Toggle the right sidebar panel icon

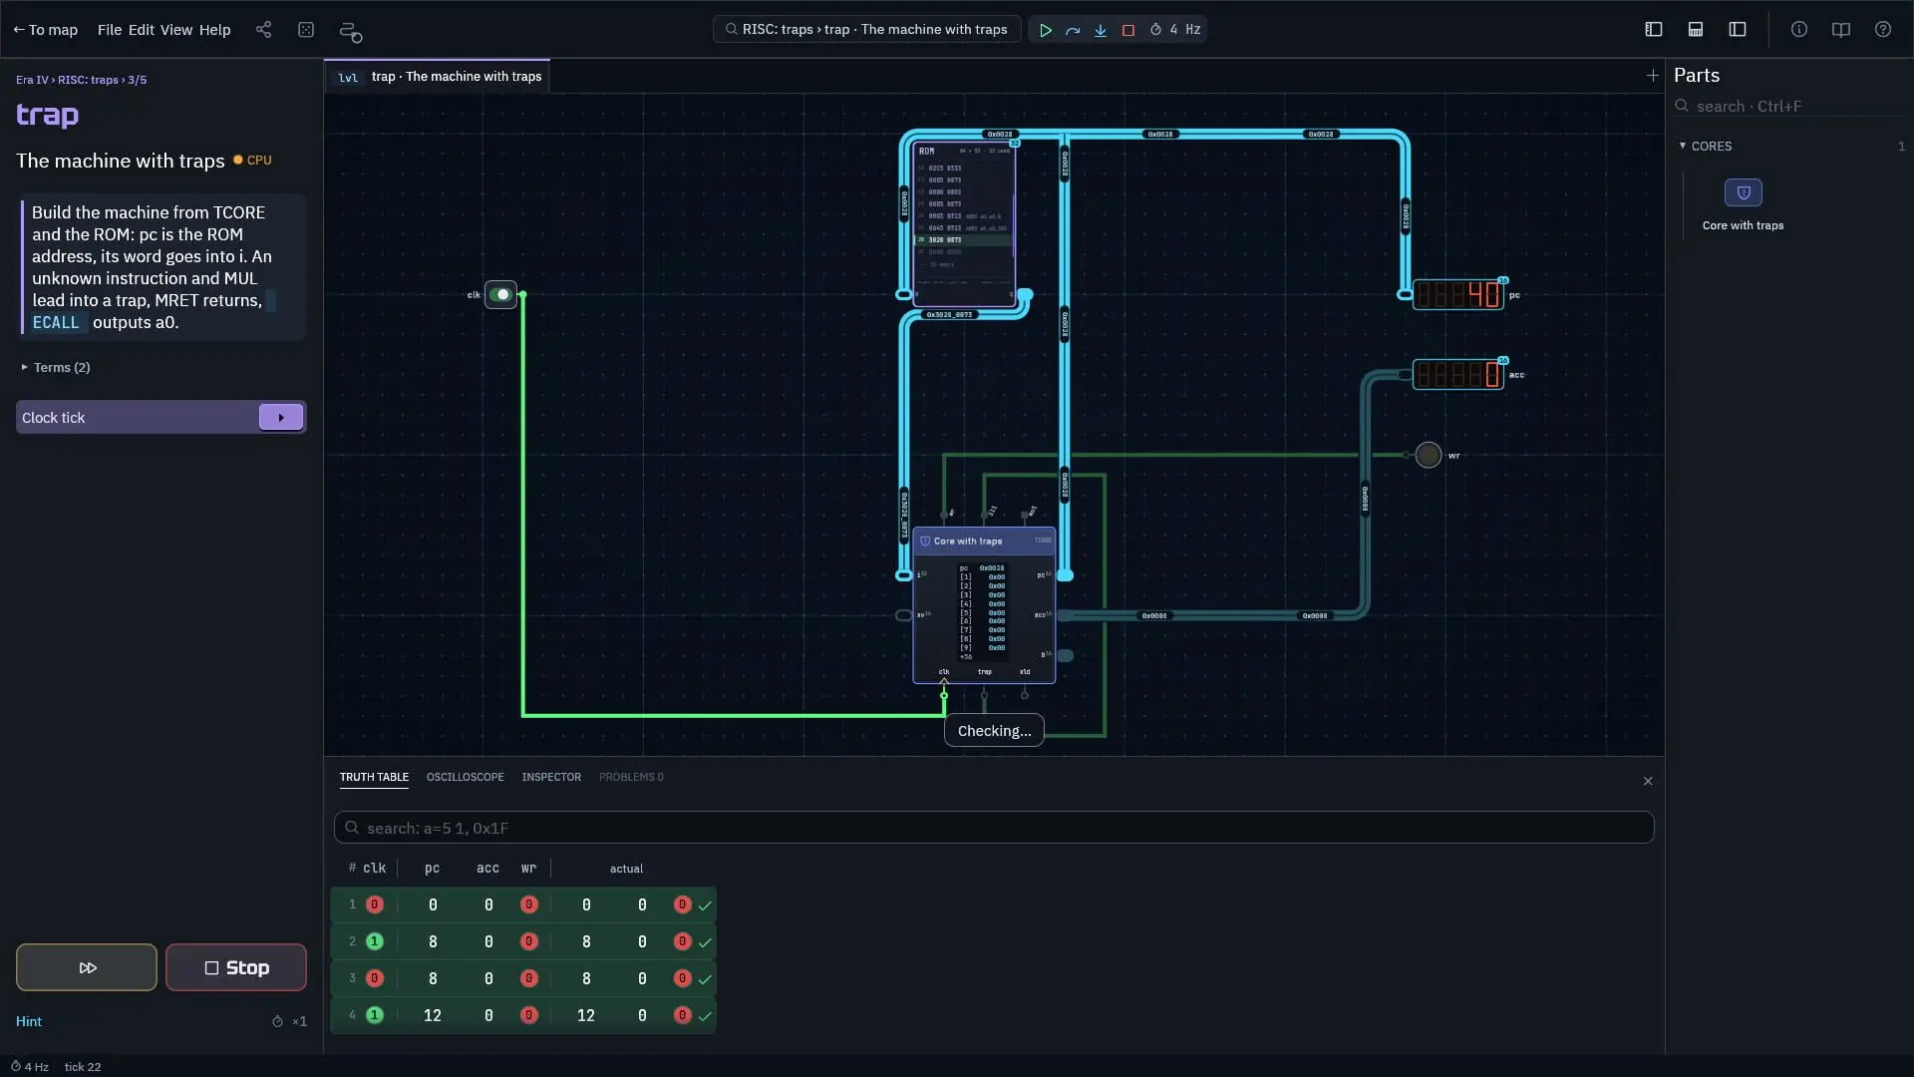[x=1738, y=30]
